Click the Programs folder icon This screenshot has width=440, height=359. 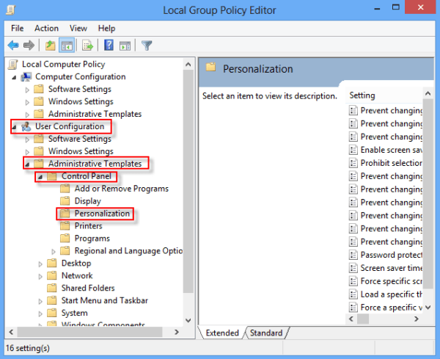click(x=65, y=238)
